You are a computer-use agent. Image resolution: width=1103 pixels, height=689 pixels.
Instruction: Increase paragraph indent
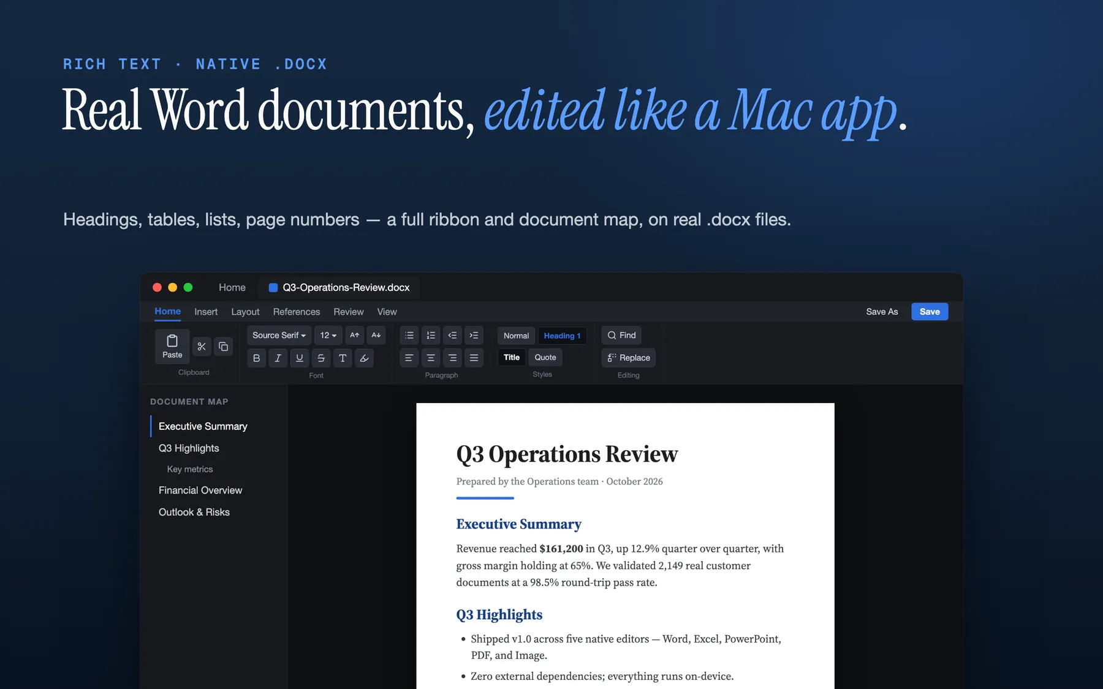pyautogui.click(x=474, y=335)
